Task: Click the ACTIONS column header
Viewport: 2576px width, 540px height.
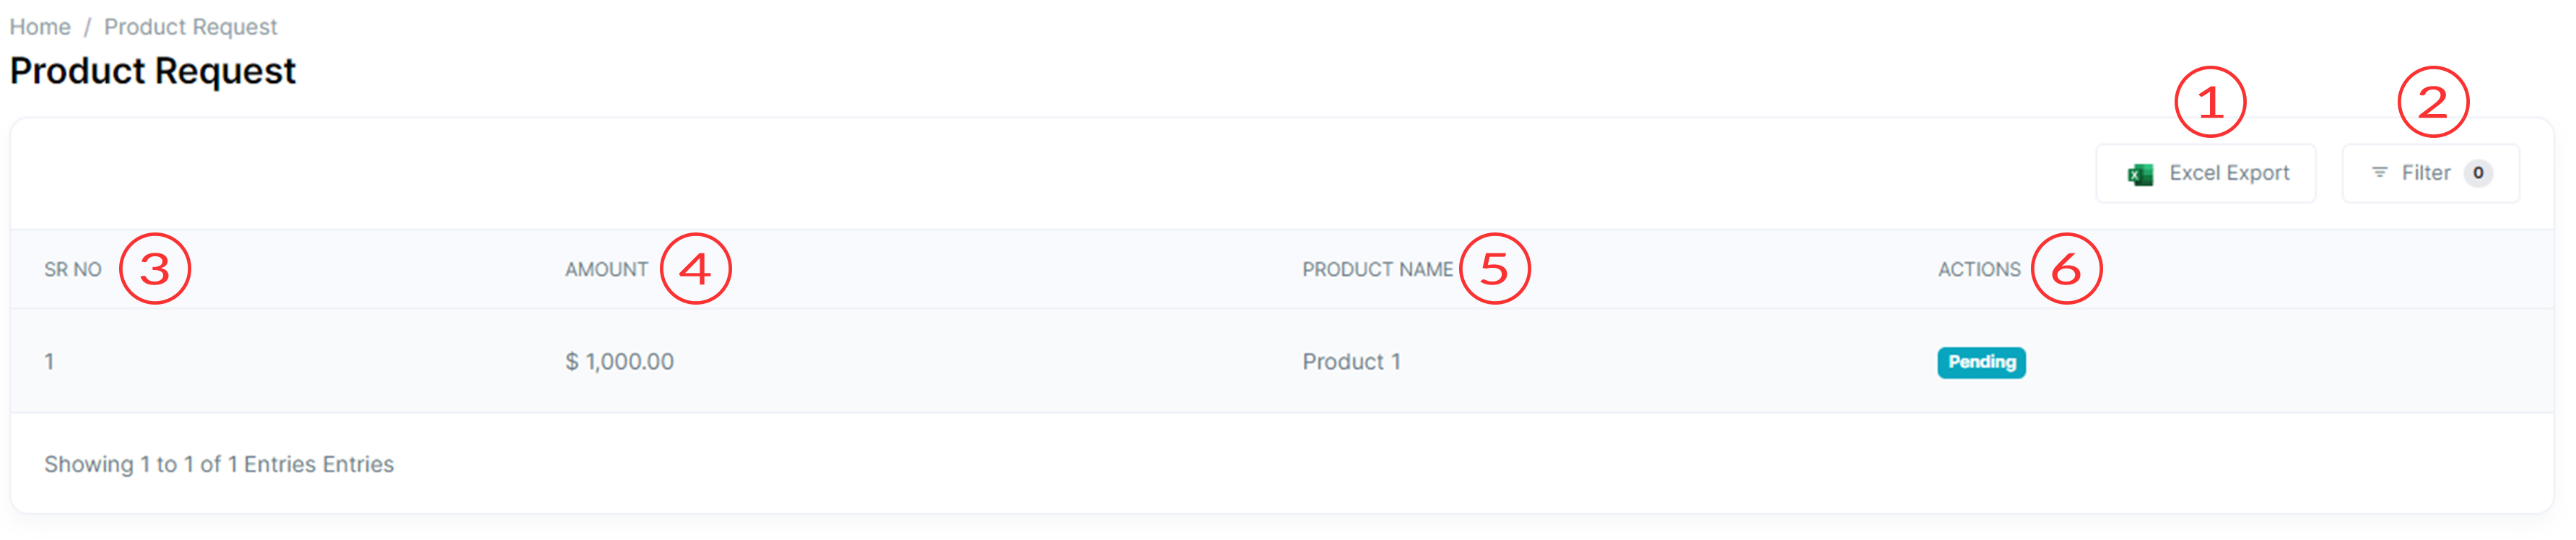Action: point(1979,270)
